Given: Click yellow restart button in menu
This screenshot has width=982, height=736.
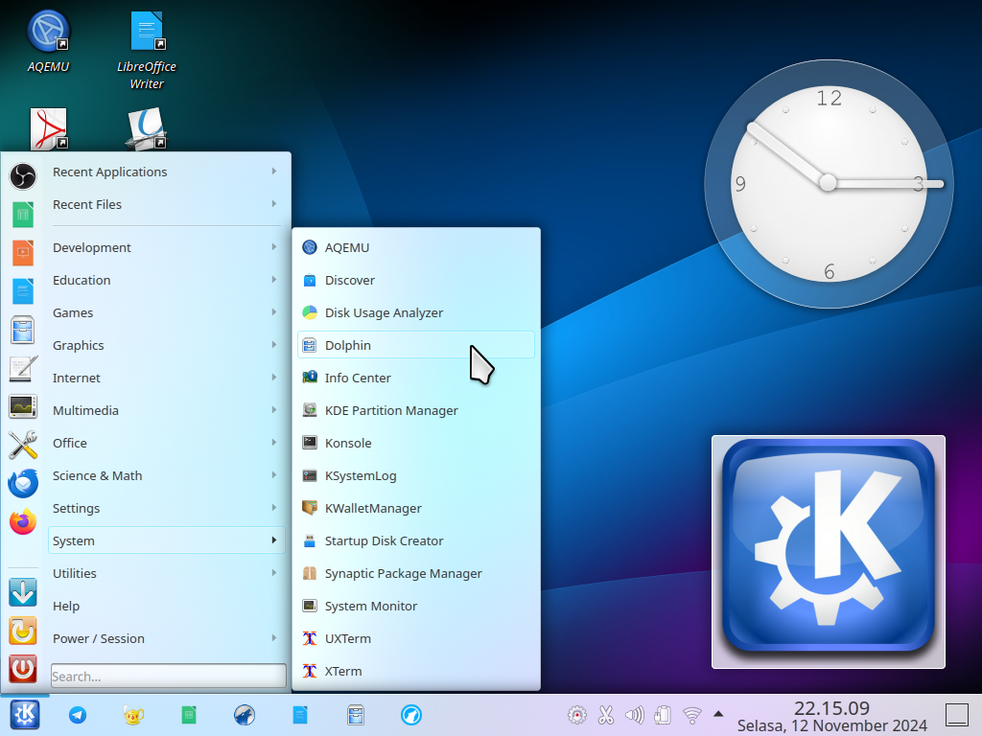Looking at the screenshot, I should 23,631.
